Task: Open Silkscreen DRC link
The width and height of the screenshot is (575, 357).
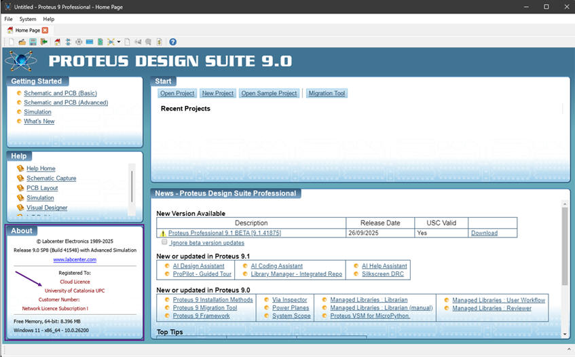Action: [x=383, y=274]
